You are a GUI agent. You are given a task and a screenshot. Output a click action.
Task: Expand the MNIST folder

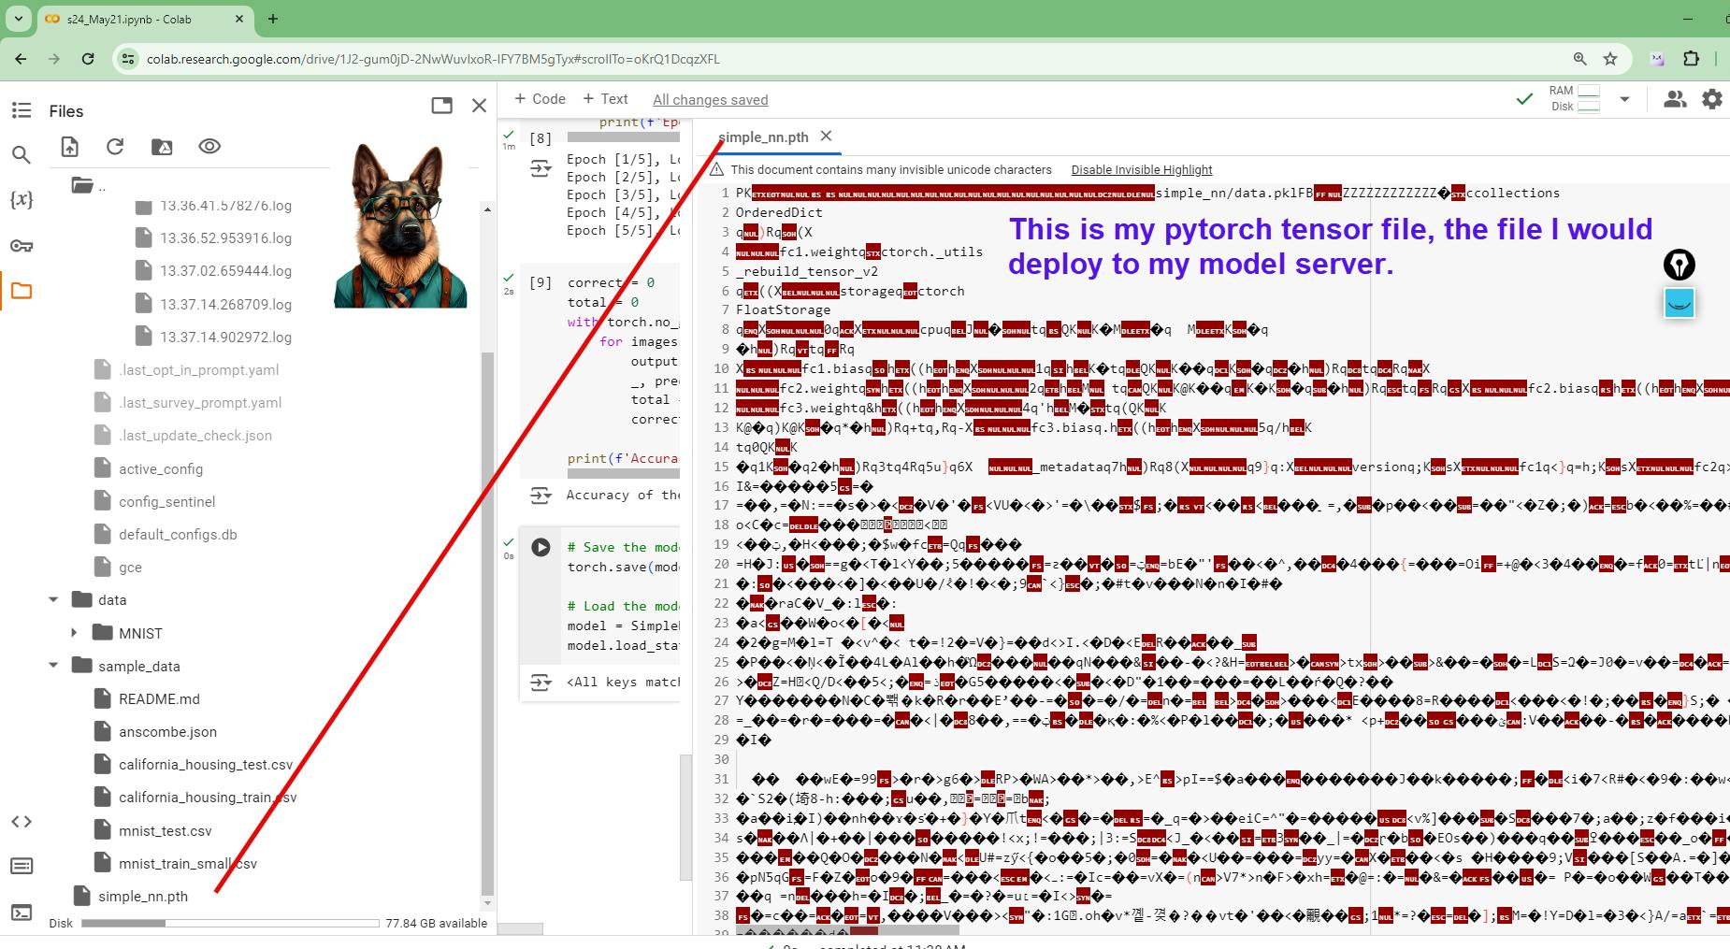point(74,633)
